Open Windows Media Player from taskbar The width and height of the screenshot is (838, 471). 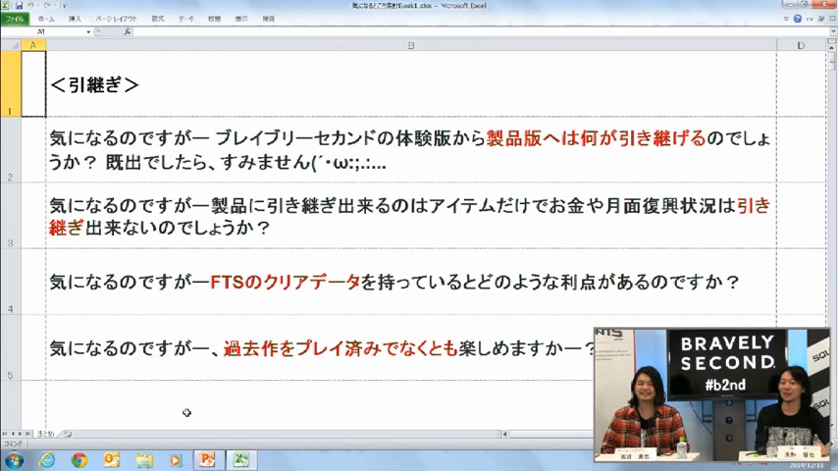tap(176, 460)
